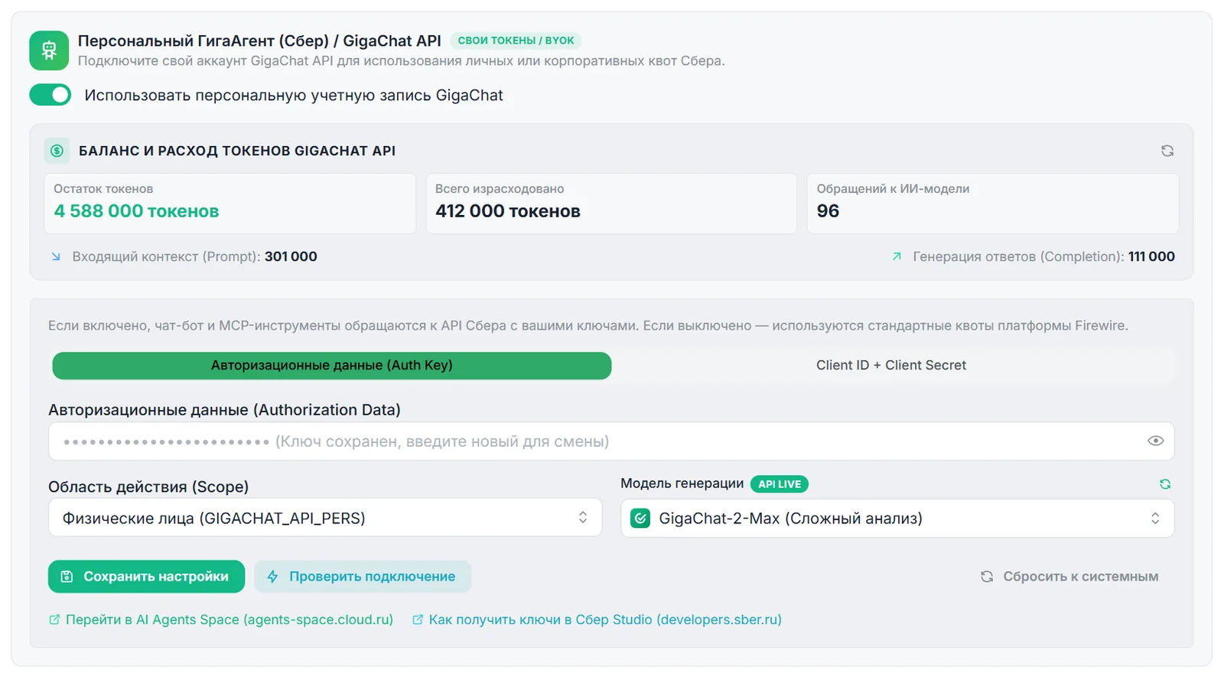Click the Completion generation arrow icon
Viewport: 1224px width, 677px height.
(897, 256)
